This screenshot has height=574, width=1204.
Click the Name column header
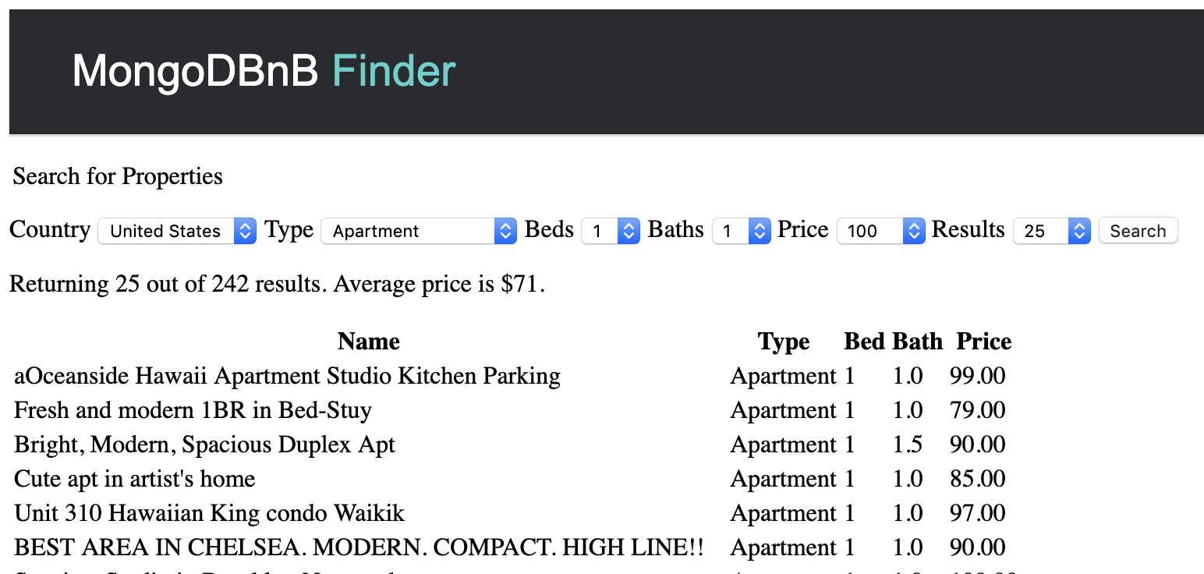(x=369, y=342)
